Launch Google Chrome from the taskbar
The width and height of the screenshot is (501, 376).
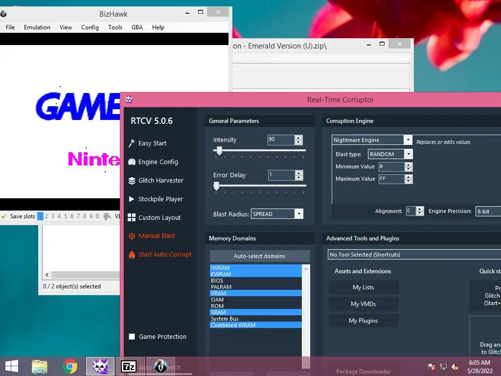70,366
